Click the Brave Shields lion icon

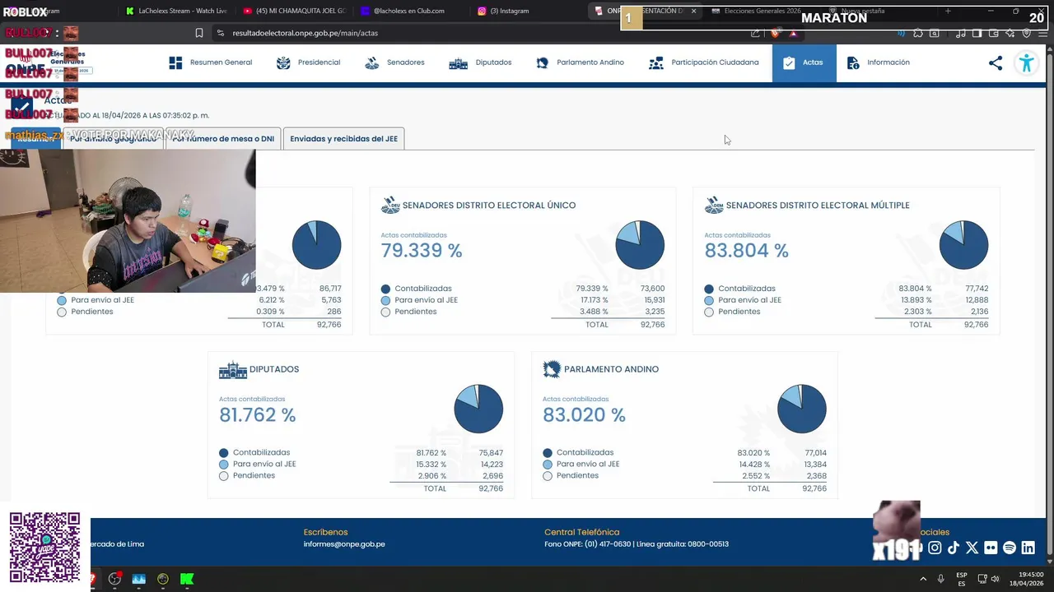(x=775, y=33)
